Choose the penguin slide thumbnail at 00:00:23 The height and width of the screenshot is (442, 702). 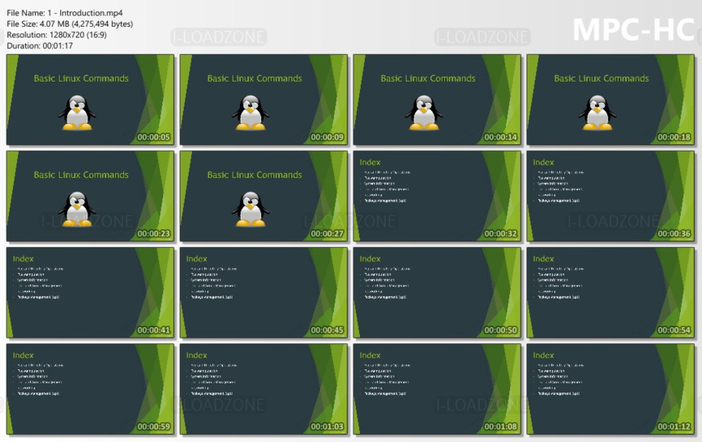pyautogui.click(x=90, y=197)
